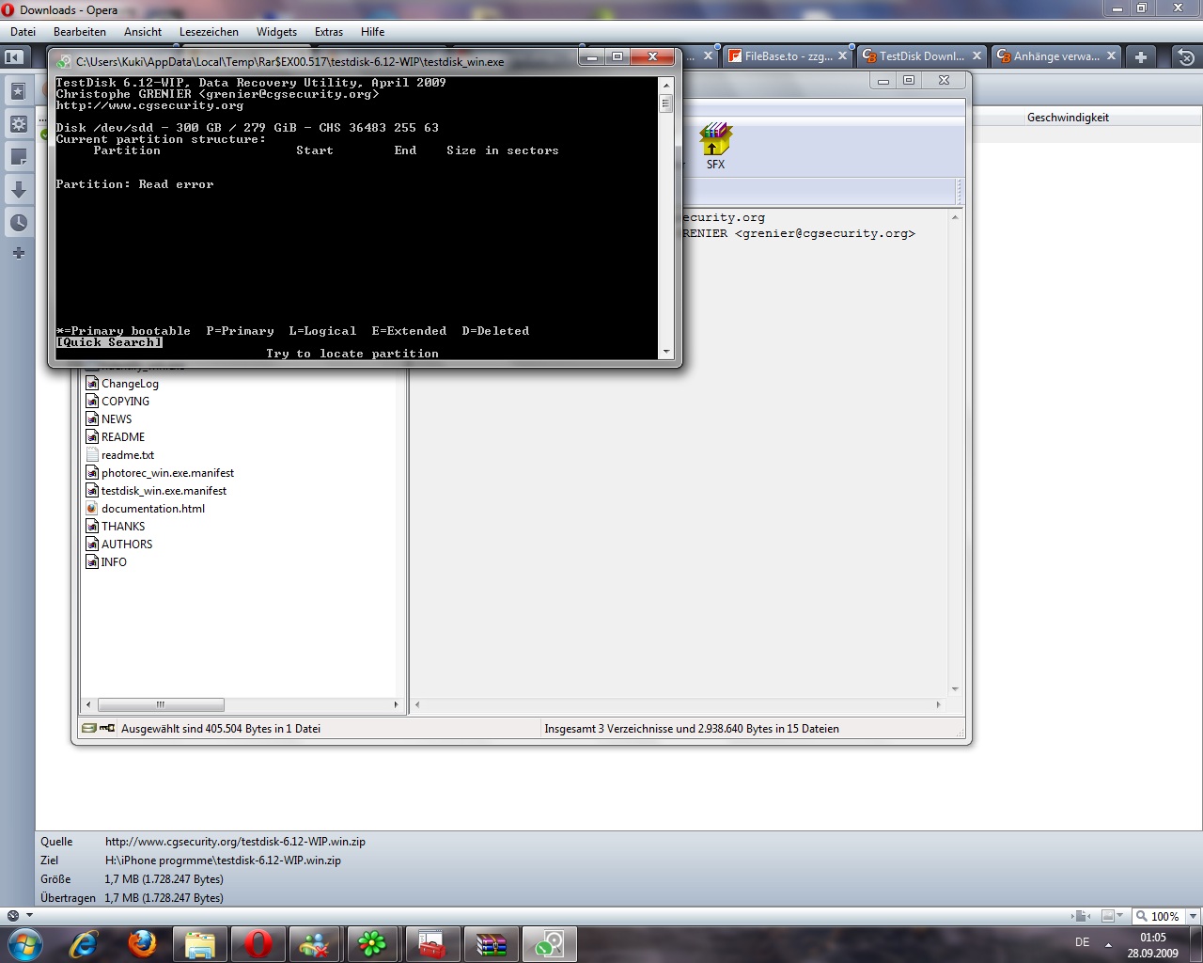Image resolution: width=1203 pixels, height=963 pixels.
Task: Switch to WinRAR via taskbar icon
Action: click(491, 944)
